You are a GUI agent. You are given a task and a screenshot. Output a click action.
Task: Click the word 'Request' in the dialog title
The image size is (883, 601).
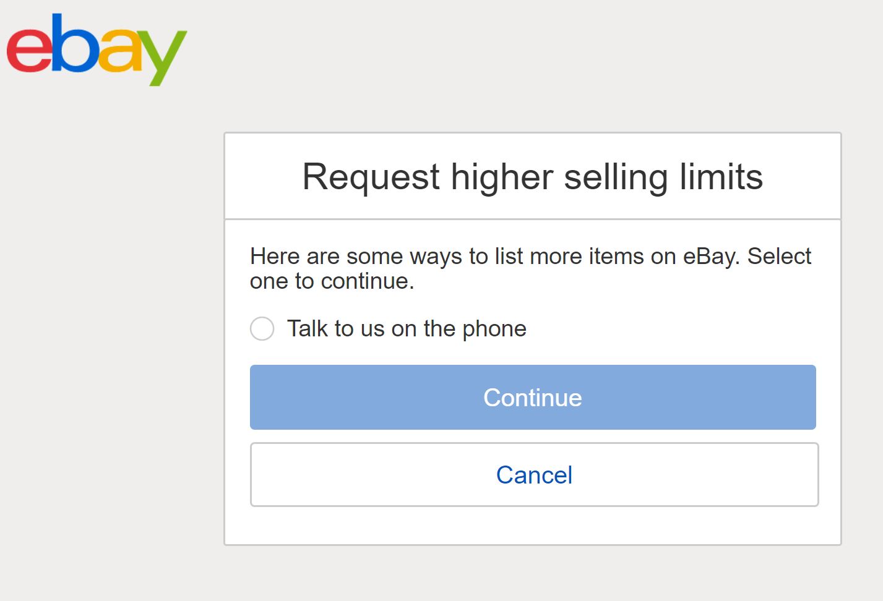click(x=371, y=177)
